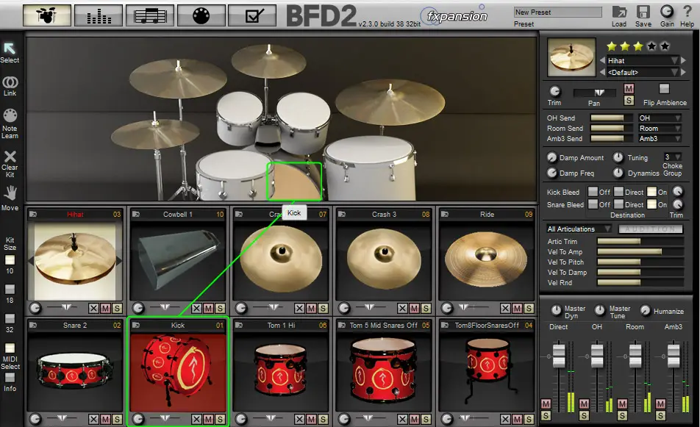This screenshot has height=427, width=700.
Task: Solo the Ride slot
Action: pos(529,309)
